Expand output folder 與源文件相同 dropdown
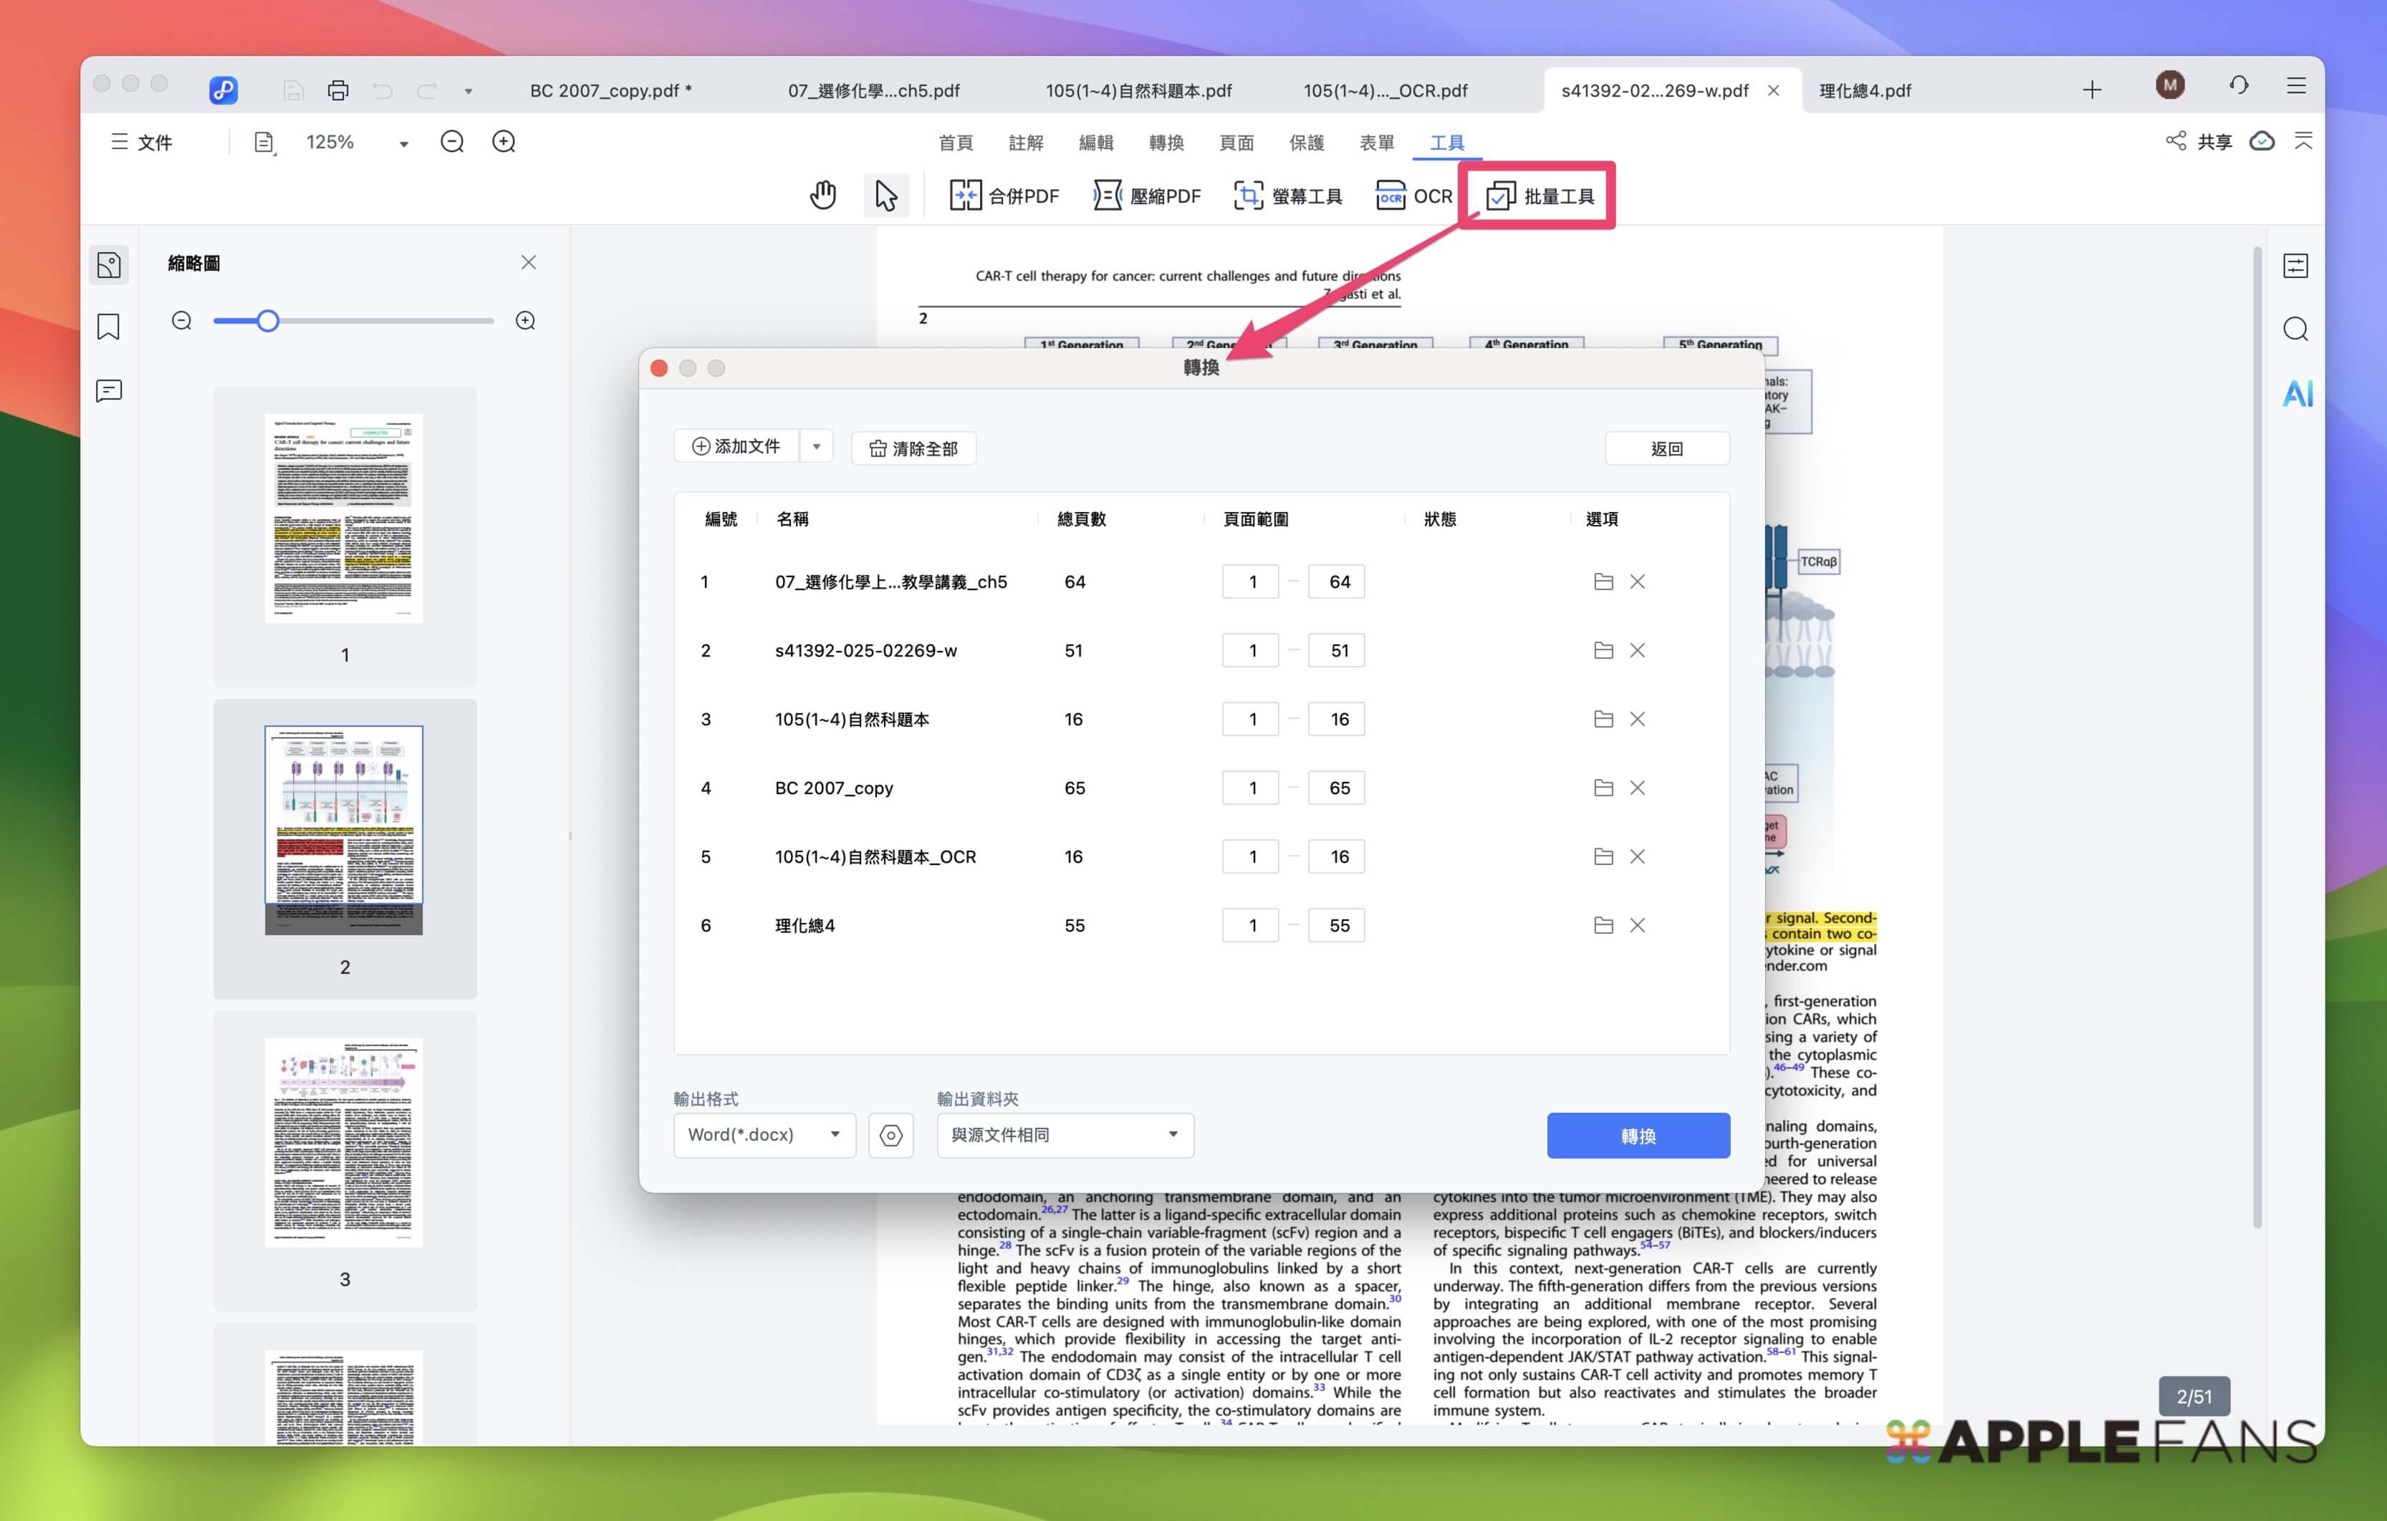The height and width of the screenshot is (1521, 2387). [x=1065, y=1134]
